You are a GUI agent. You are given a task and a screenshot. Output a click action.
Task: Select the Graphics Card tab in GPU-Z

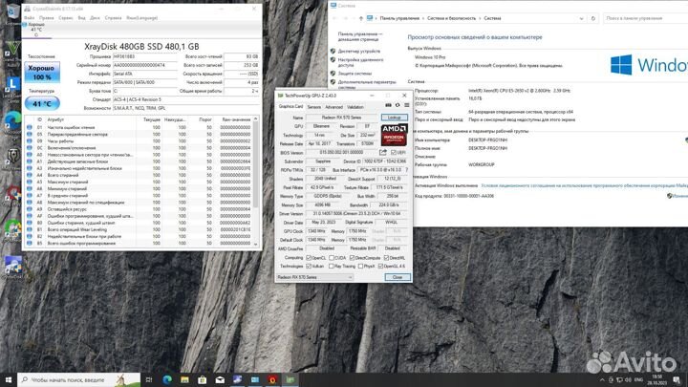290,107
